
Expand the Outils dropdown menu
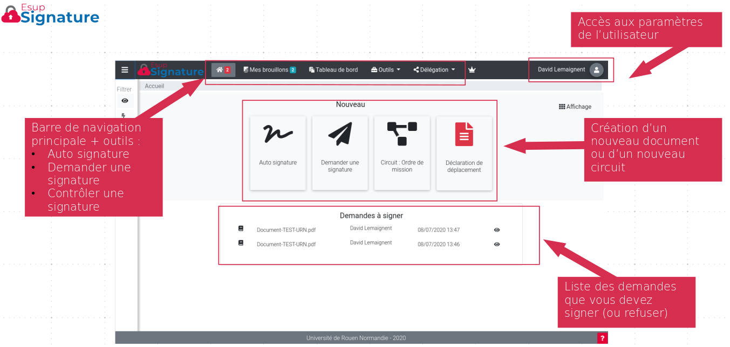pyautogui.click(x=386, y=70)
